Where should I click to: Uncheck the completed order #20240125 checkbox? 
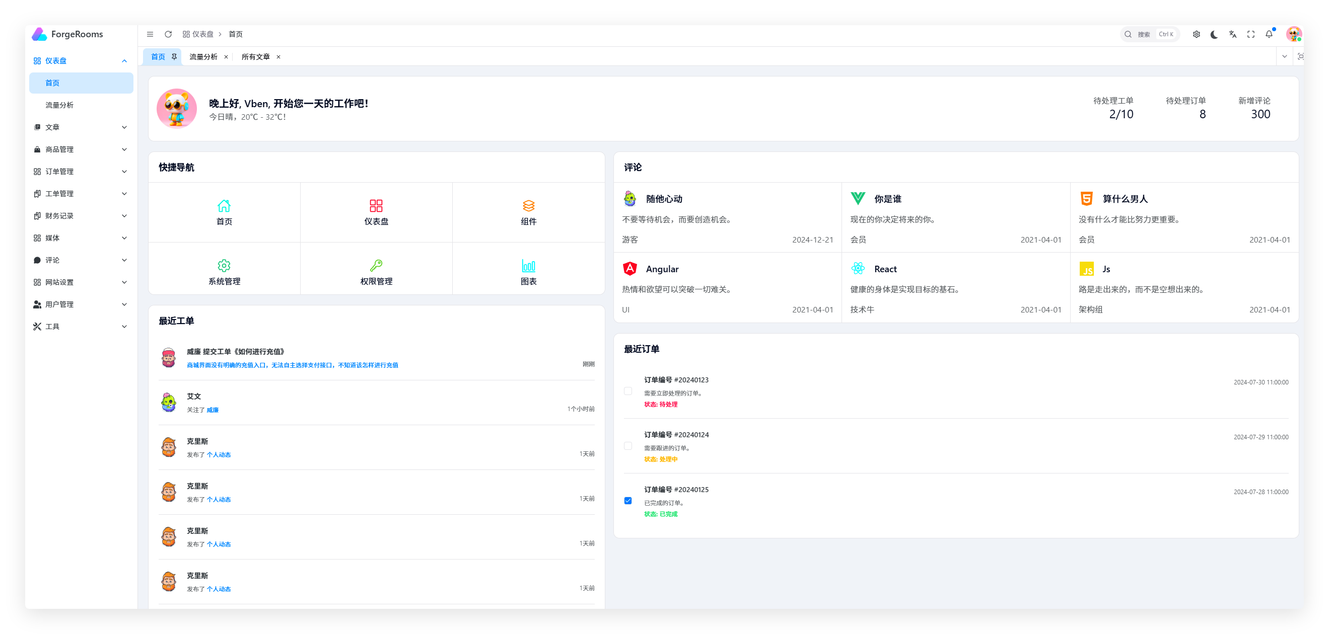click(628, 501)
